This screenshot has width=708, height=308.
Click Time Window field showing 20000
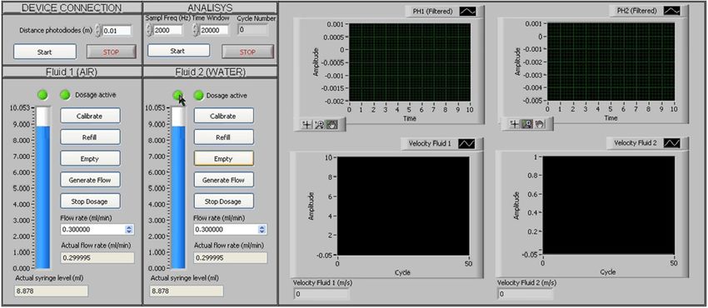tap(214, 30)
